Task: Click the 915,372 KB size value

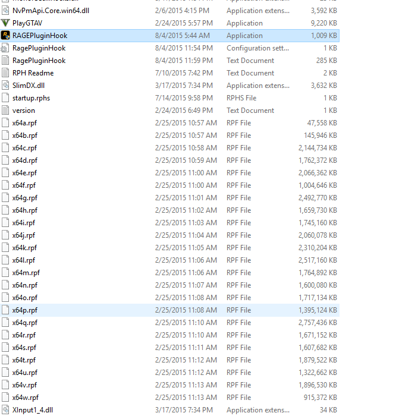Action: (x=320, y=398)
